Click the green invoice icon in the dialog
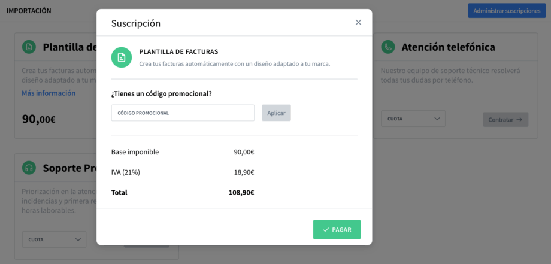Viewport: 551px width, 264px height. 122,57
